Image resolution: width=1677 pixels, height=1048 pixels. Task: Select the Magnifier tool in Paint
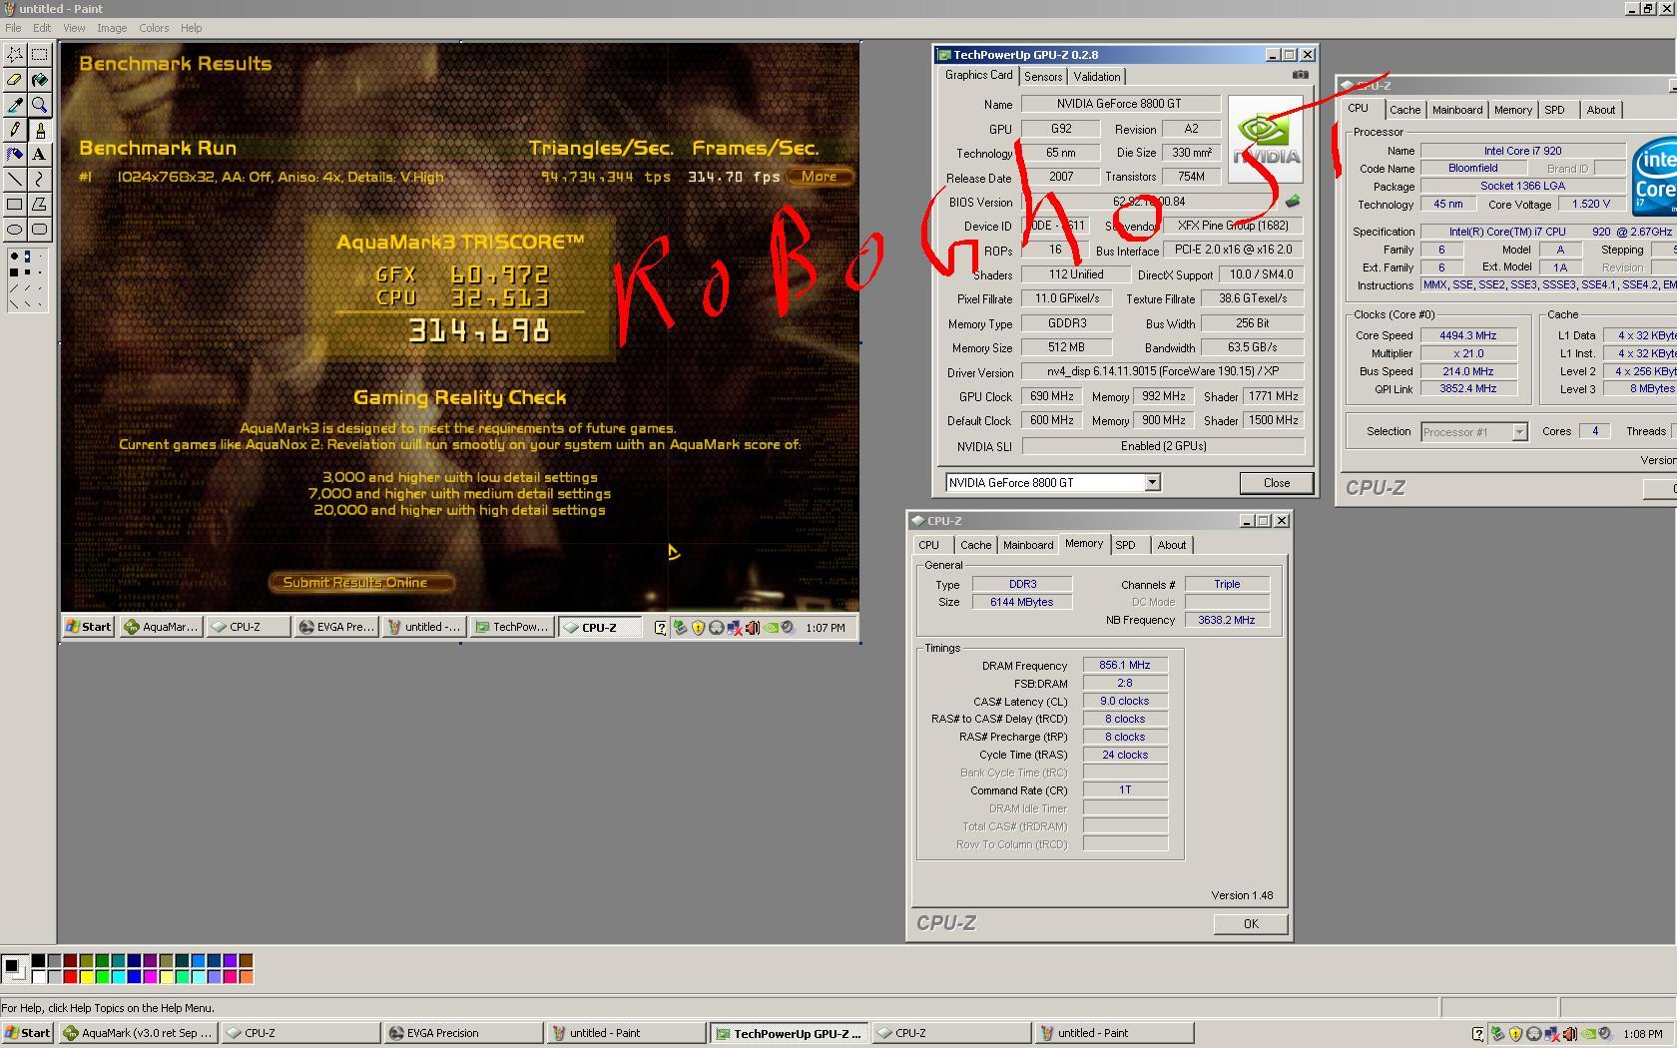pos(40,105)
